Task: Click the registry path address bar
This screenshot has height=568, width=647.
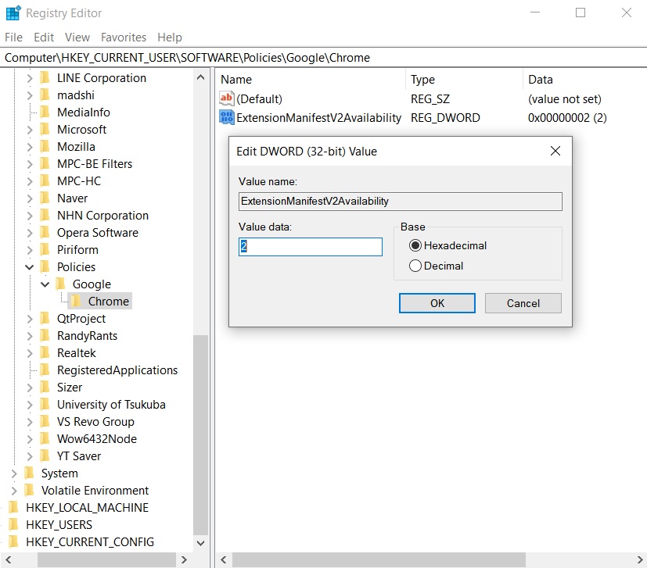Action: point(324,58)
